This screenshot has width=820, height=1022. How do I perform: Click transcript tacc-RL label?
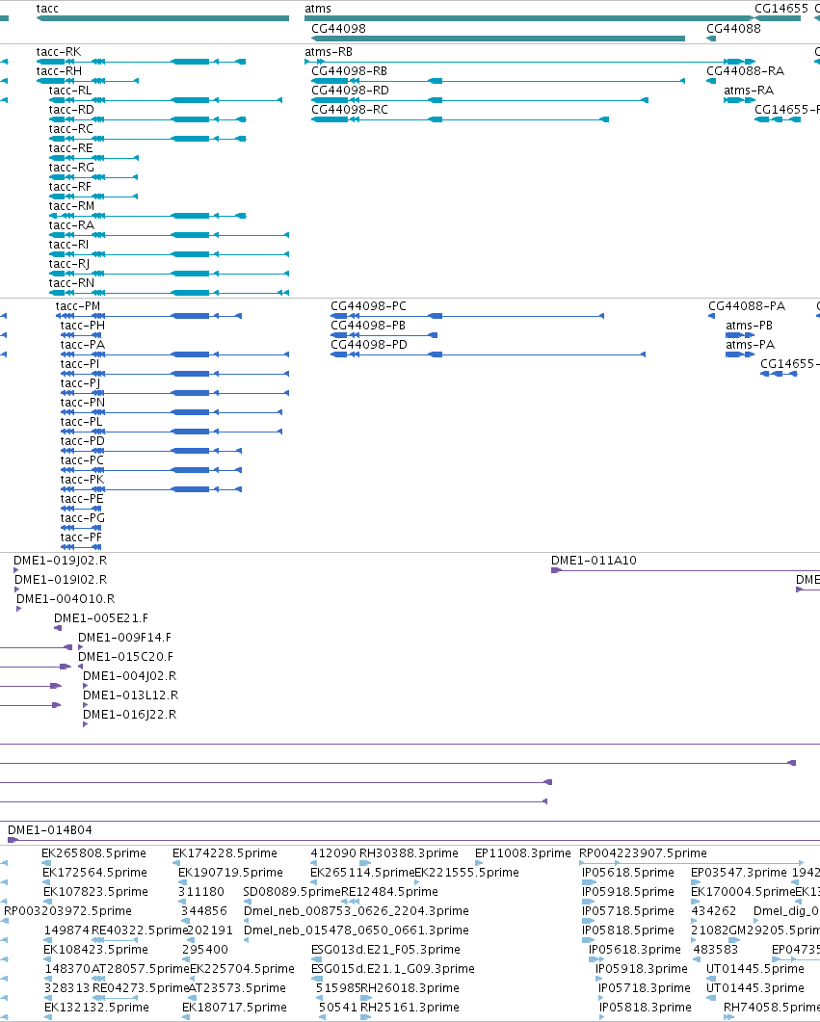70,90
